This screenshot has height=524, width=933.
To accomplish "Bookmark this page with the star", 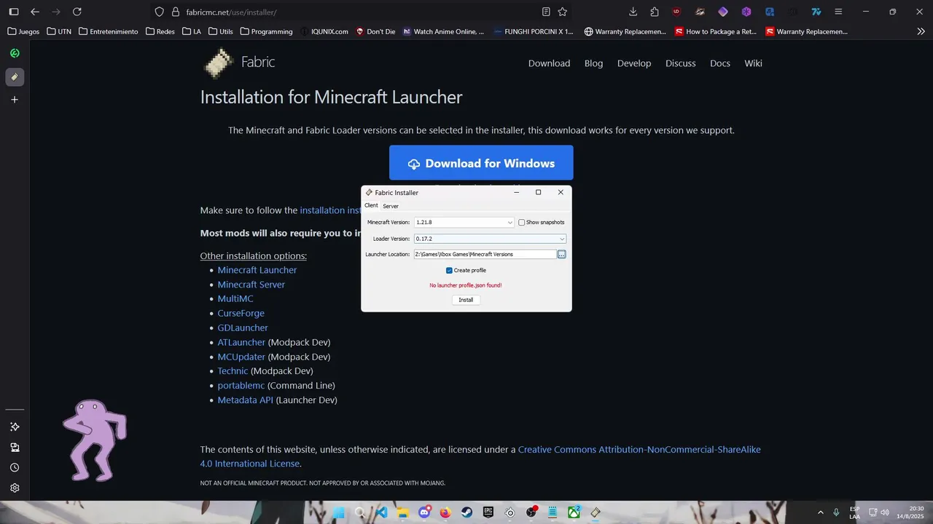I will [563, 12].
